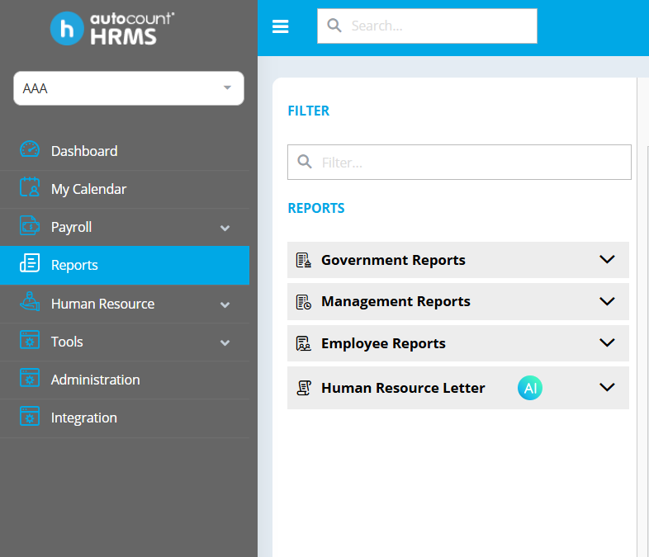Expand the Tools submenu chevron

point(225,342)
